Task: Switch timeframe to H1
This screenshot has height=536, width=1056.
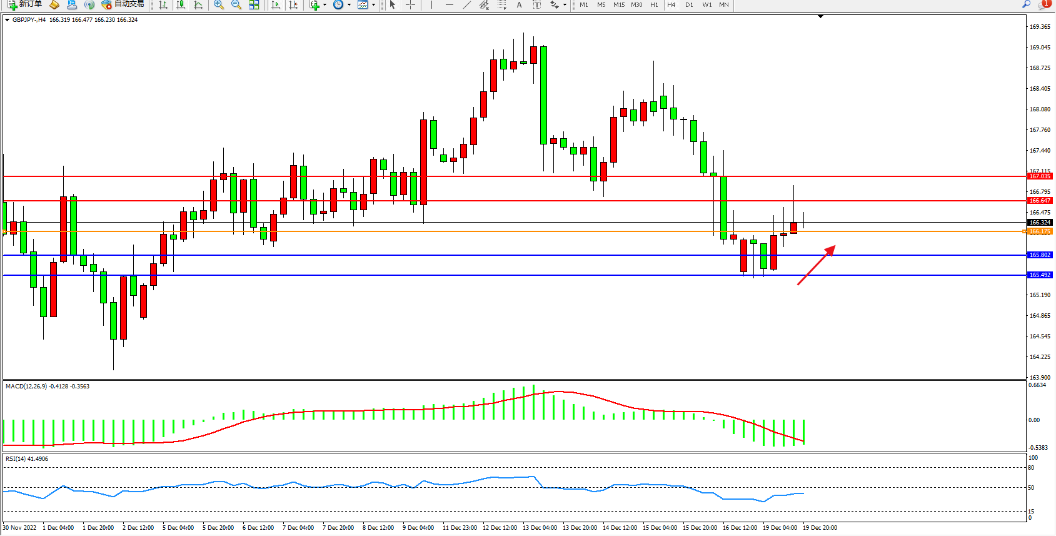Action: [x=654, y=5]
